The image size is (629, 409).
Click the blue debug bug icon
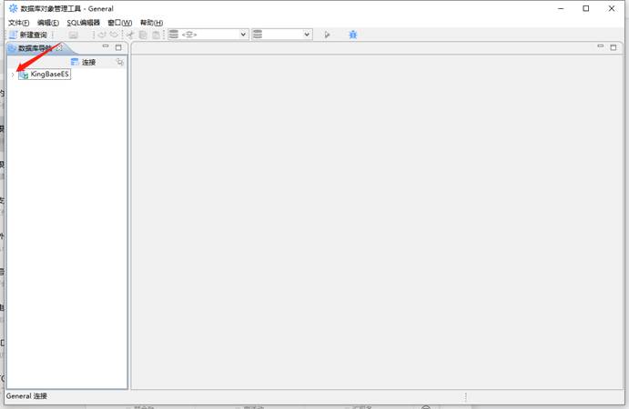(x=353, y=35)
